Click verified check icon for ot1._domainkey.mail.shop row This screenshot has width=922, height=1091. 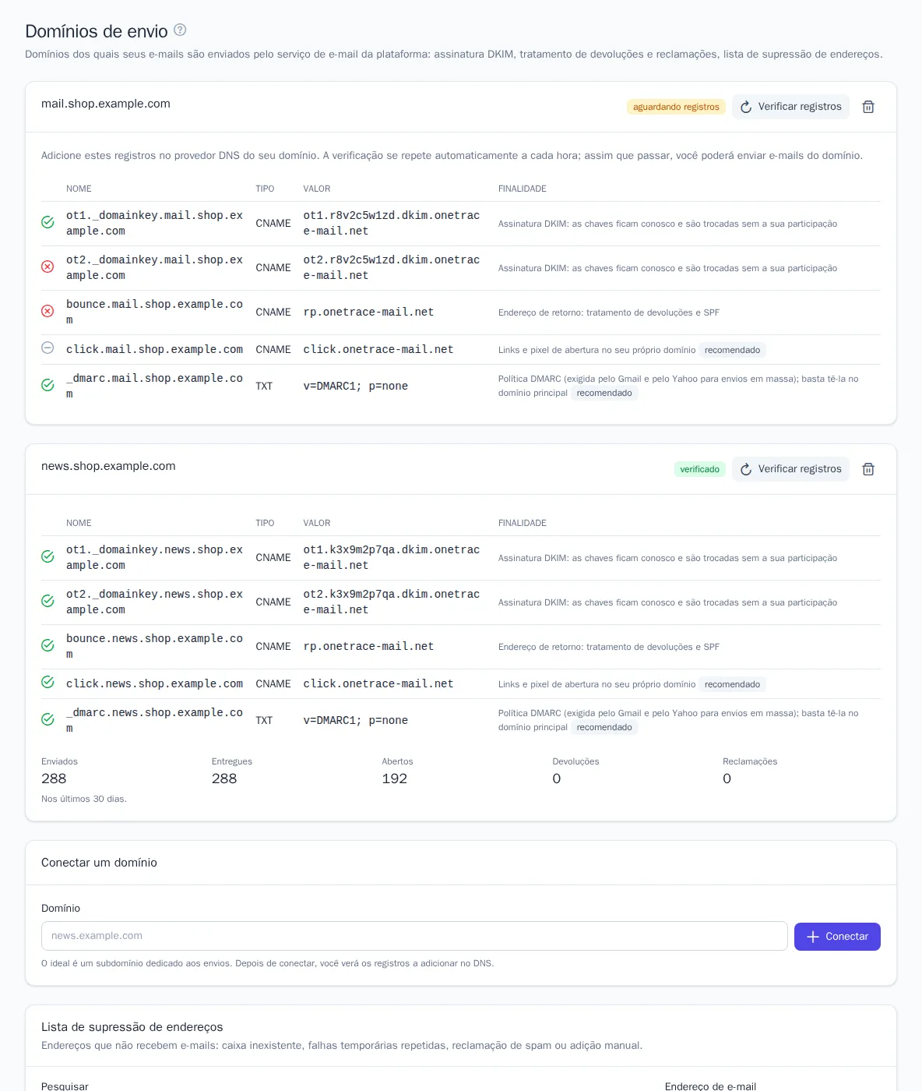[48, 222]
